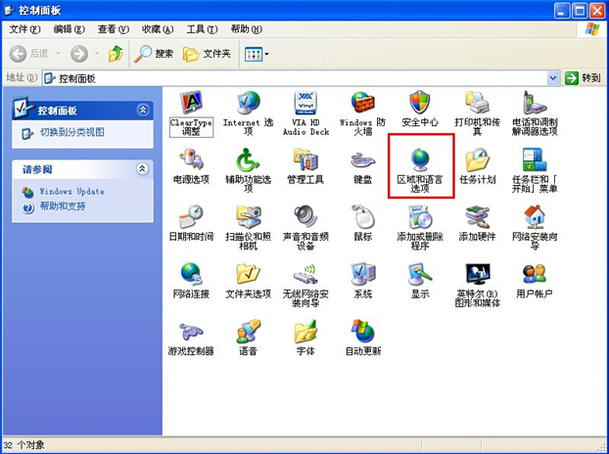
Task: Open the 文件(F) menu
Action: 24,29
